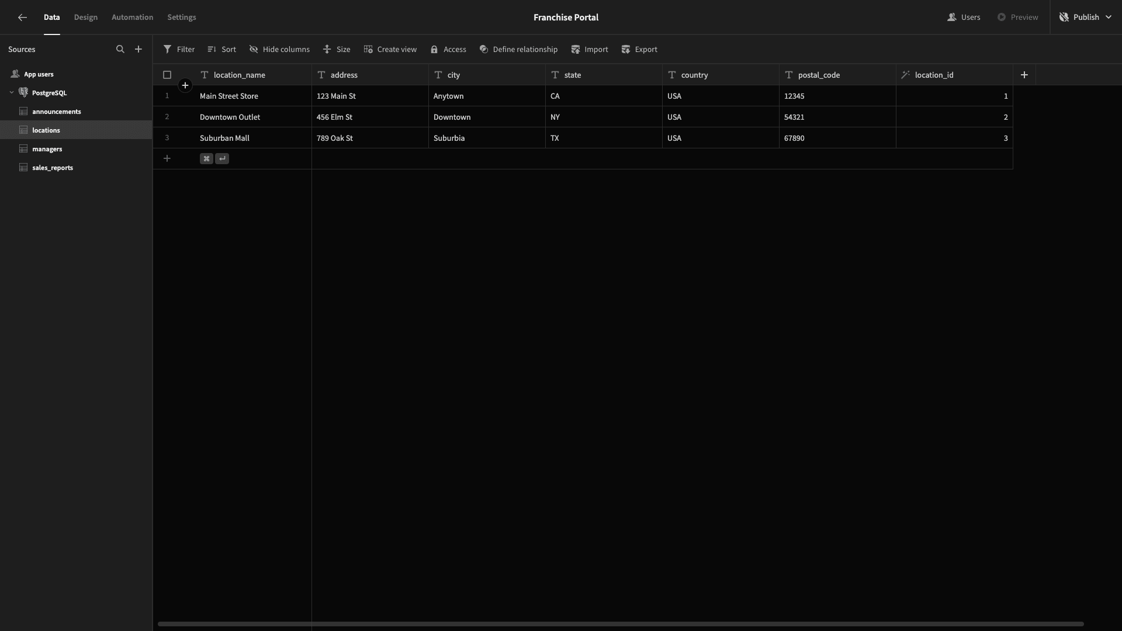Viewport: 1122px width, 631px height.
Task: Open the sales_reports table
Action: pos(76,168)
